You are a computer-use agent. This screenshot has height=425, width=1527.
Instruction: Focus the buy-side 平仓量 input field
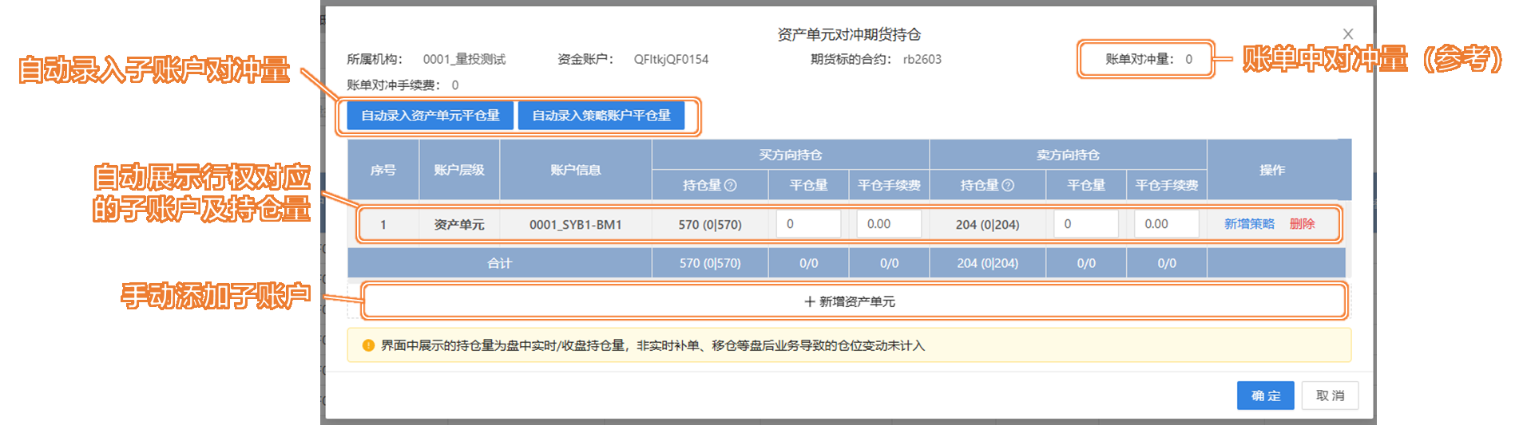point(807,224)
